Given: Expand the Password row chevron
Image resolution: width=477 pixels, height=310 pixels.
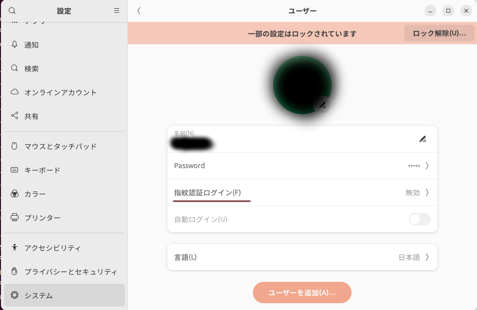Looking at the screenshot, I should click(427, 166).
